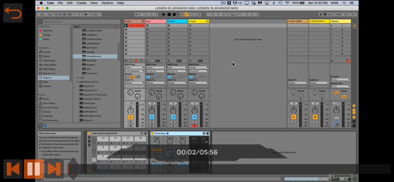The height and width of the screenshot is (182, 394).
Task: Solo the chords track
Action: click(x=173, y=122)
